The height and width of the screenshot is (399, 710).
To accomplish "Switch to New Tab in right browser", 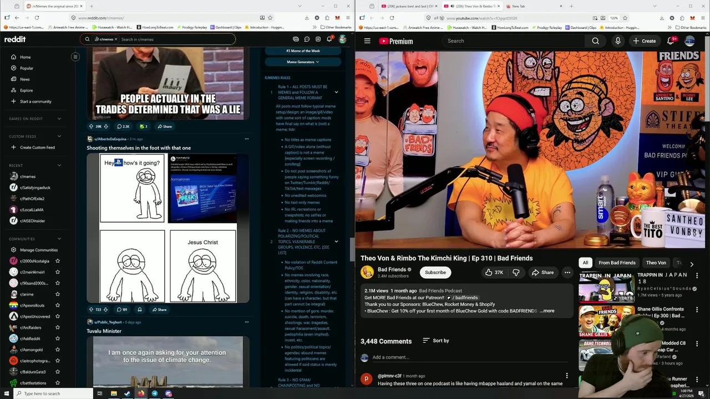I will (x=532, y=6).
